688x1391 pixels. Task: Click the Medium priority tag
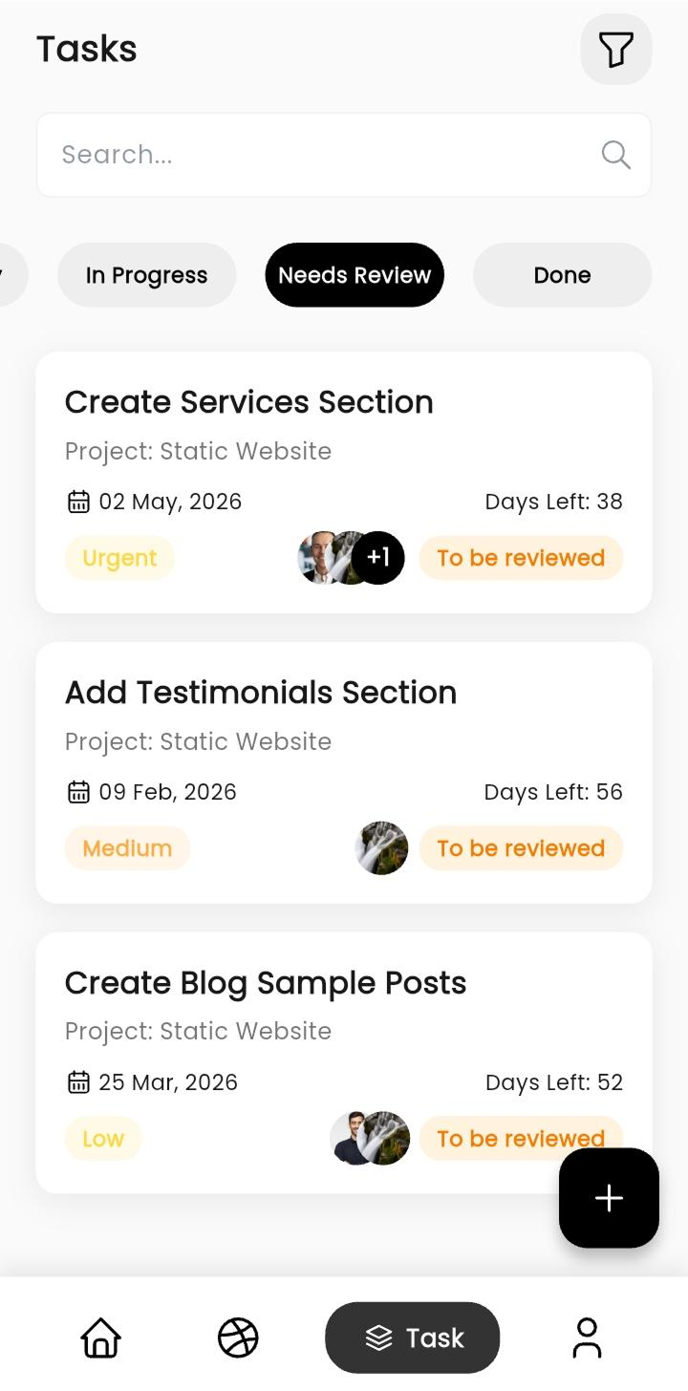pyautogui.click(x=127, y=848)
